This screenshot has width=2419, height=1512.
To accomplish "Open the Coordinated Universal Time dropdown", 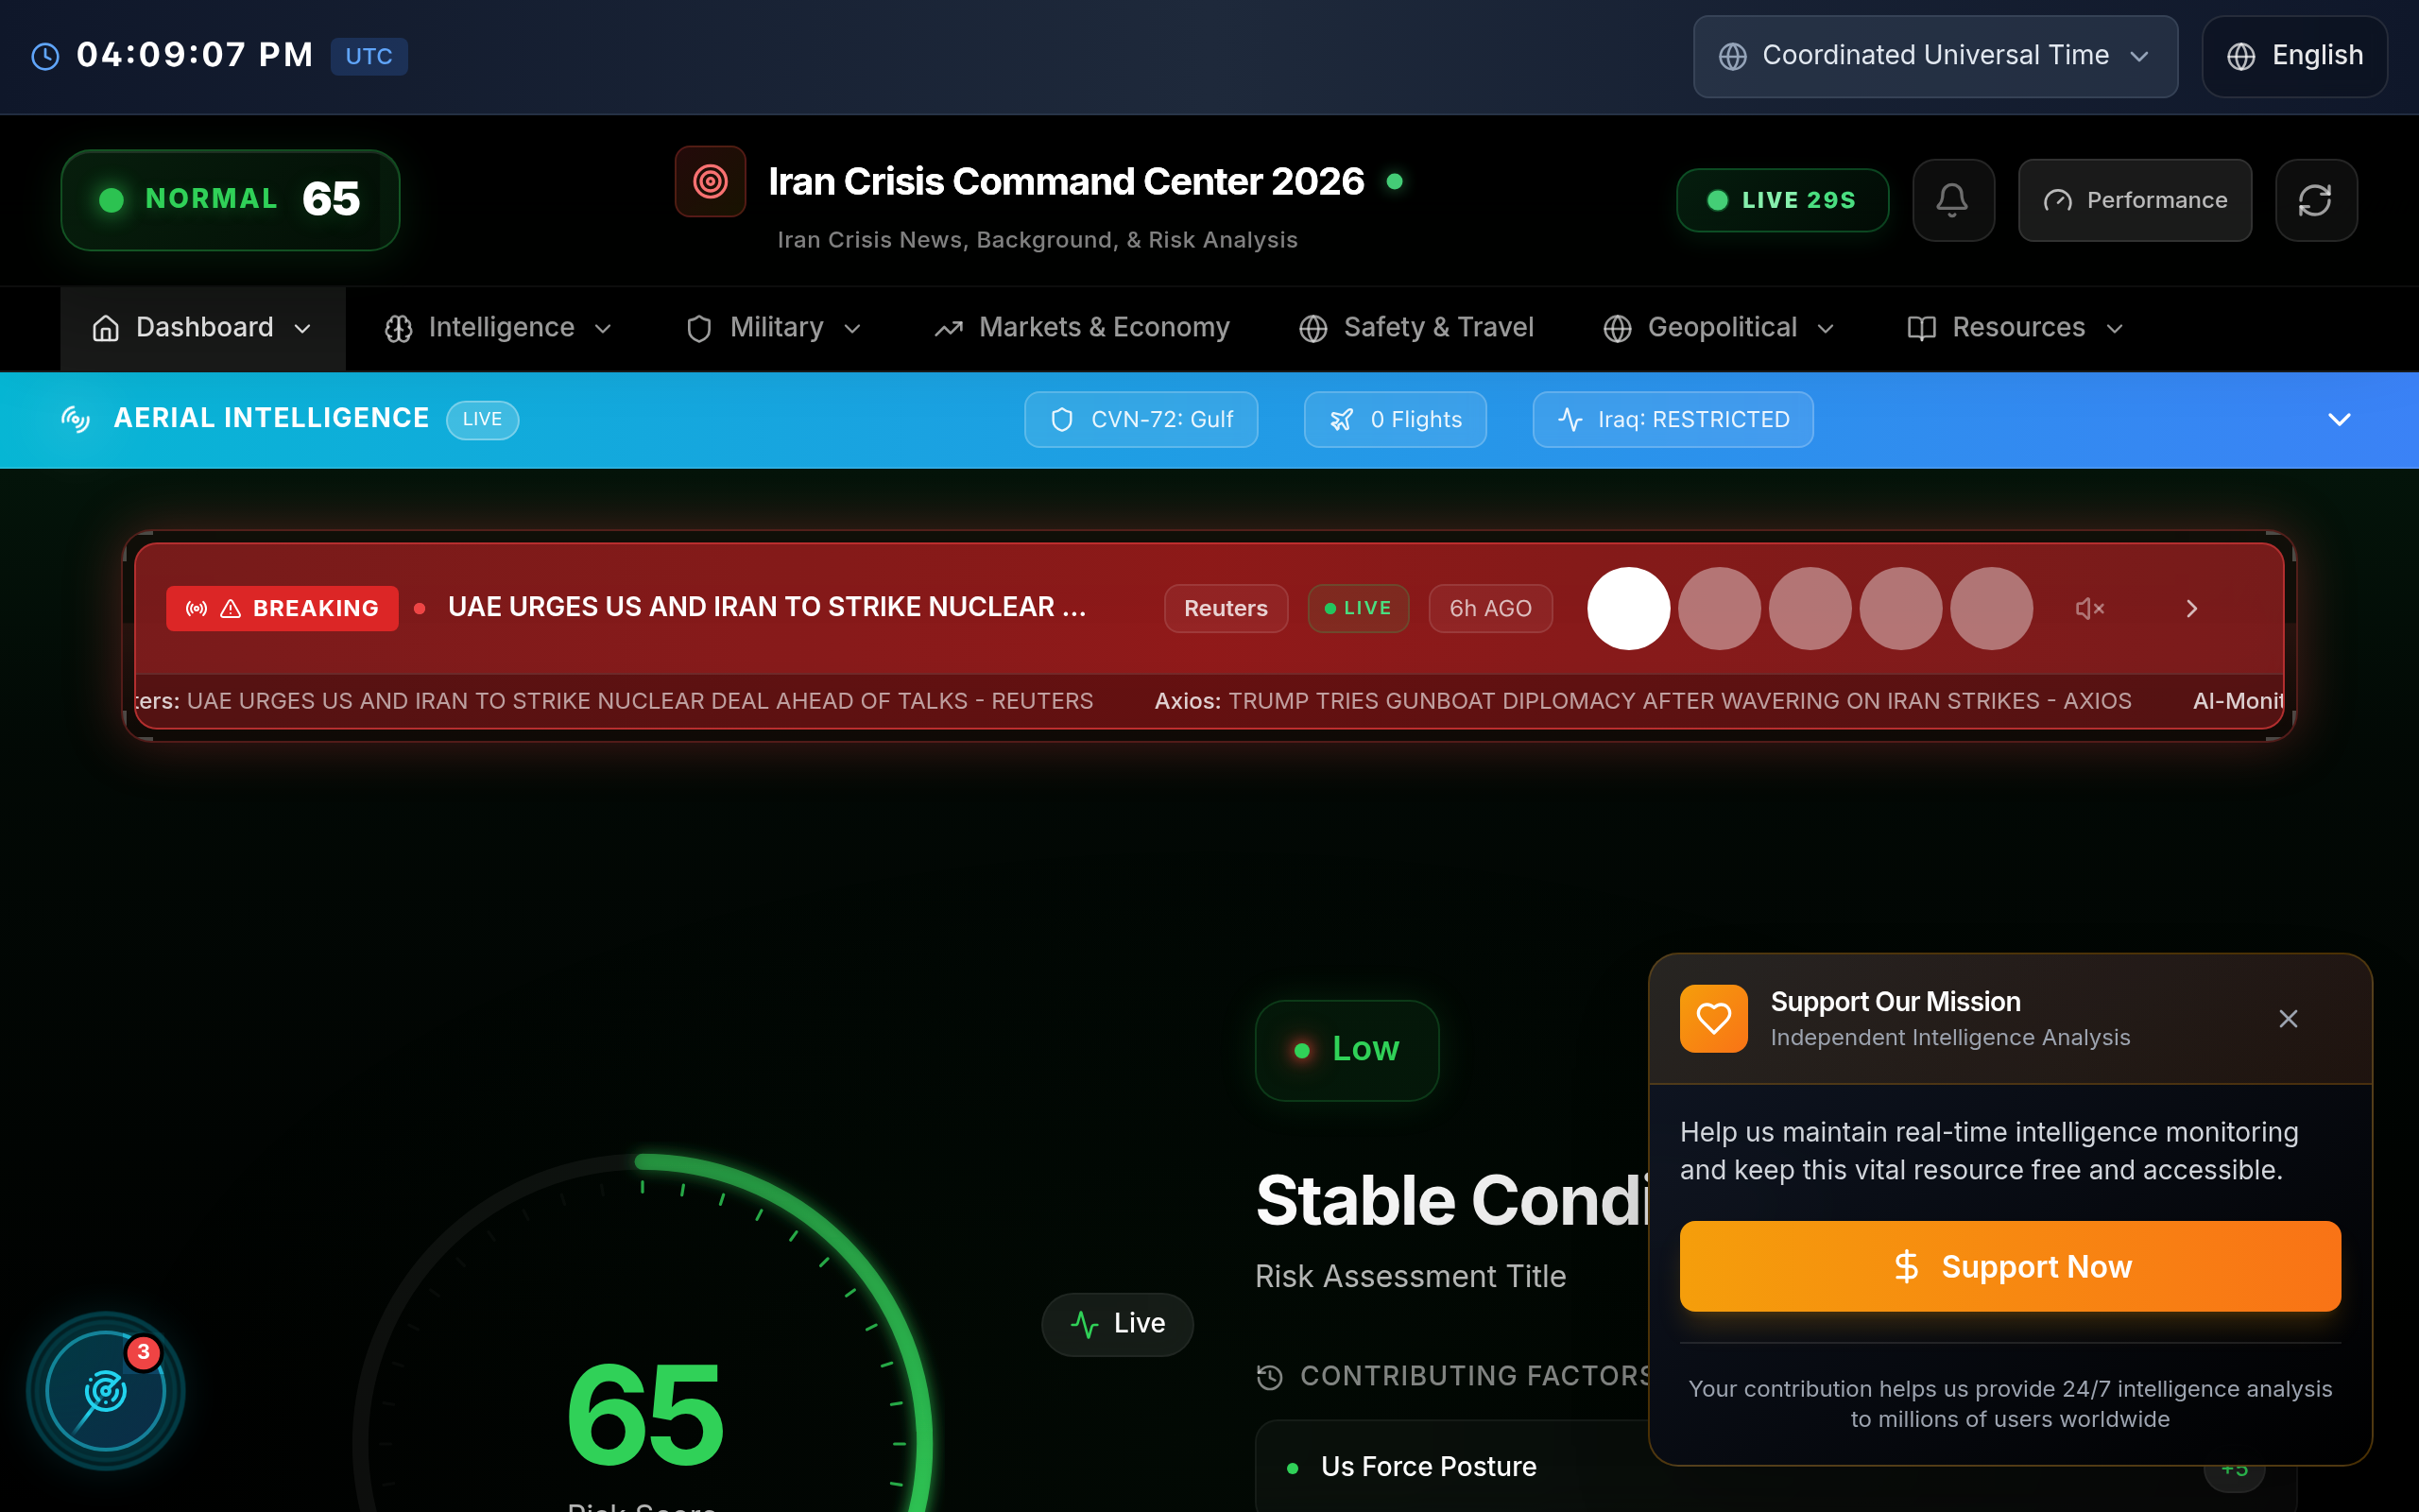I will pyautogui.click(x=1934, y=56).
